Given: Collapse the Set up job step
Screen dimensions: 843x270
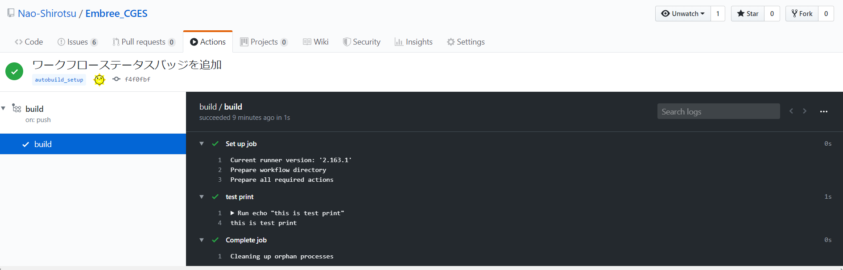Looking at the screenshot, I should point(202,143).
